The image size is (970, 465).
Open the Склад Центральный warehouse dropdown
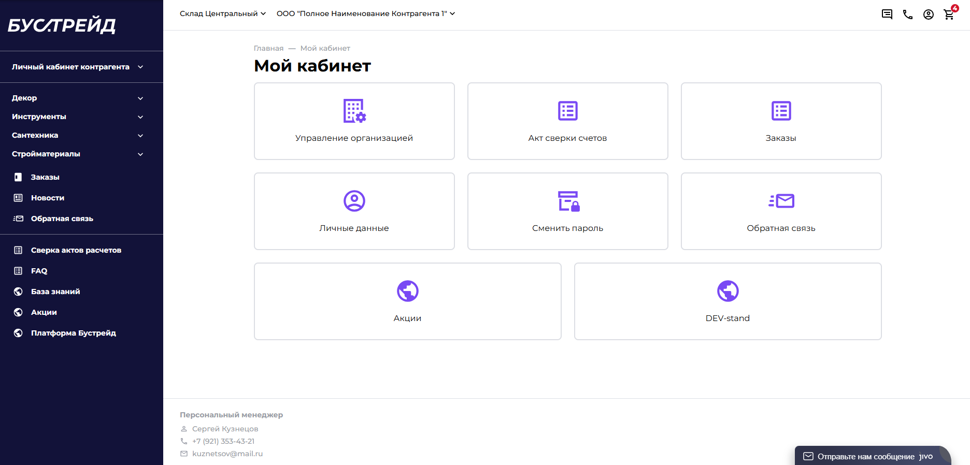tap(222, 13)
